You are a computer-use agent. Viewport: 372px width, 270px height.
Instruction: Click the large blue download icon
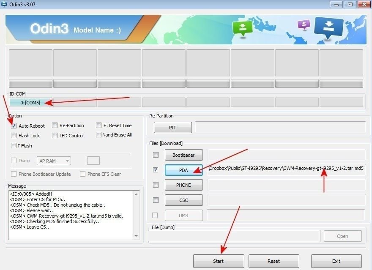[328, 27]
